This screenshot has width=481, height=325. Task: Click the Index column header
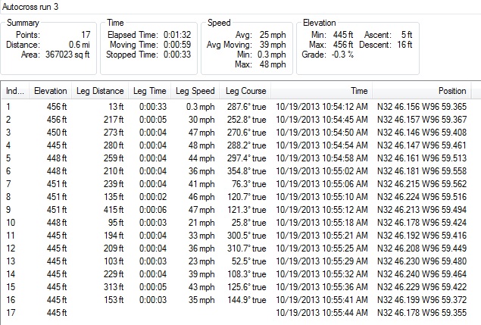tap(15, 91)
